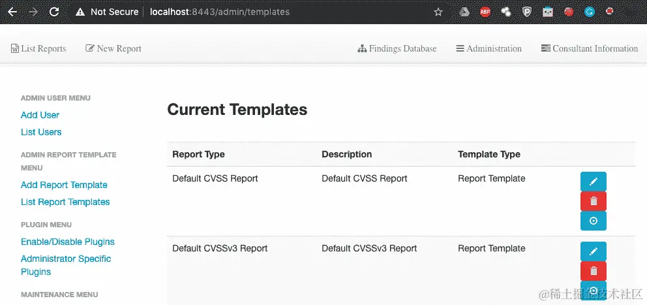
Task: Go to Consultant Information
Action: click(589, 48)
